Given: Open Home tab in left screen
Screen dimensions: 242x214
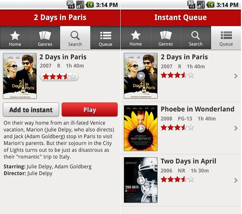Looking at the screenshot, I should [x=15, y=38].
